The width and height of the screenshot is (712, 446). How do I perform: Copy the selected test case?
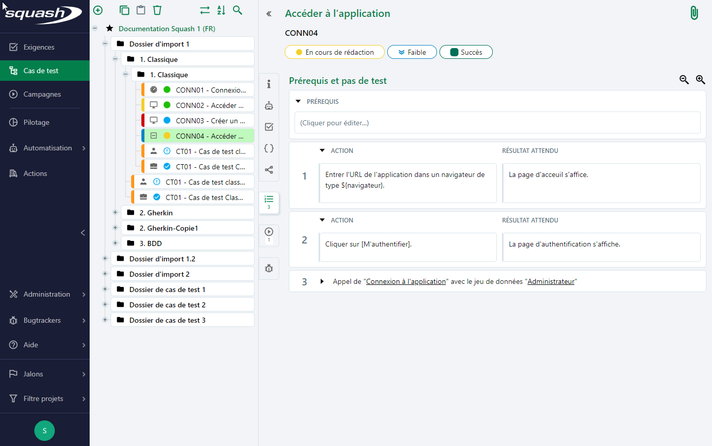tap(124, 10)
